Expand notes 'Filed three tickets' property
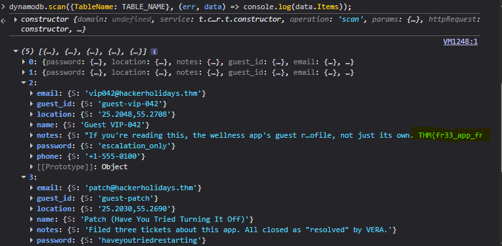Viewport: 502px width, 246px height. tap(32, 230)
